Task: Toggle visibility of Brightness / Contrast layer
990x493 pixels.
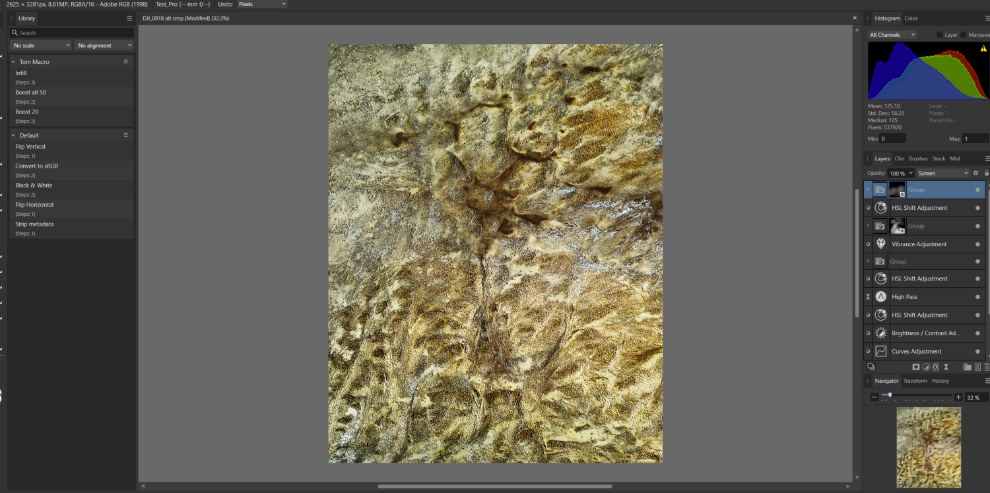Action: (978, 333)
